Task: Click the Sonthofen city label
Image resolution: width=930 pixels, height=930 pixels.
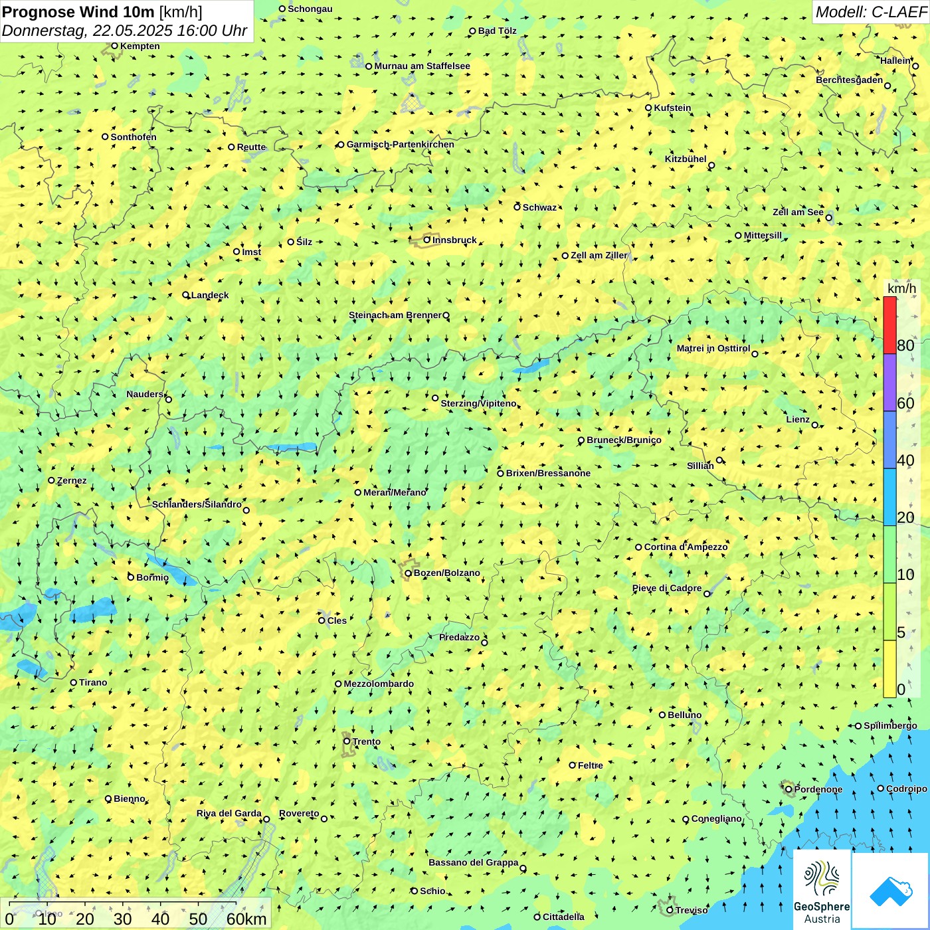Action: pyautogui.click(x=134, y=137)
